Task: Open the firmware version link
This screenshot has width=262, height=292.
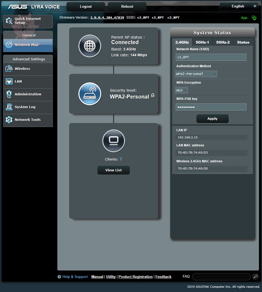Action: pos(107,18)
